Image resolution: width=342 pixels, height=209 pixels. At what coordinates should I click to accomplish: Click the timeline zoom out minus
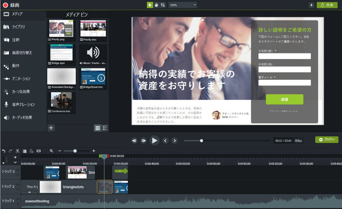point(60,151)
